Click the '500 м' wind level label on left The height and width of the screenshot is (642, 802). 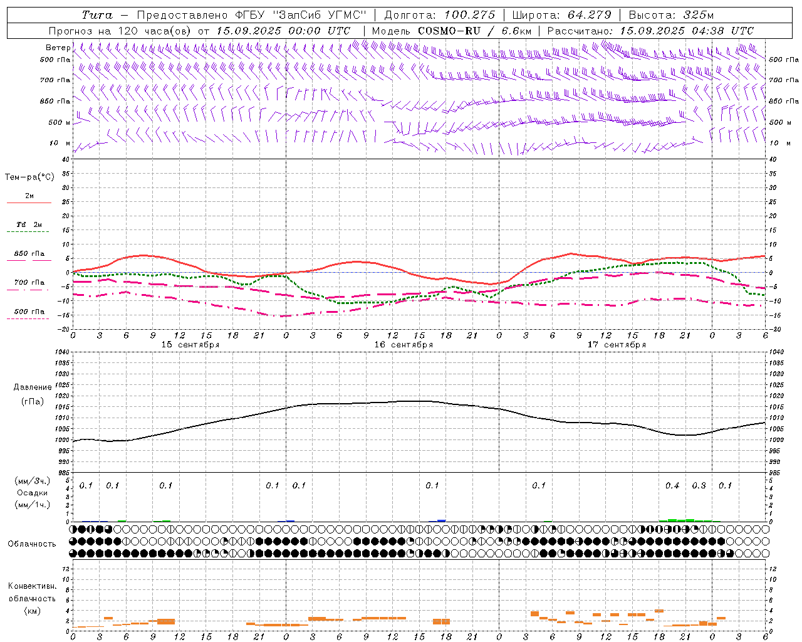point(59,122)
